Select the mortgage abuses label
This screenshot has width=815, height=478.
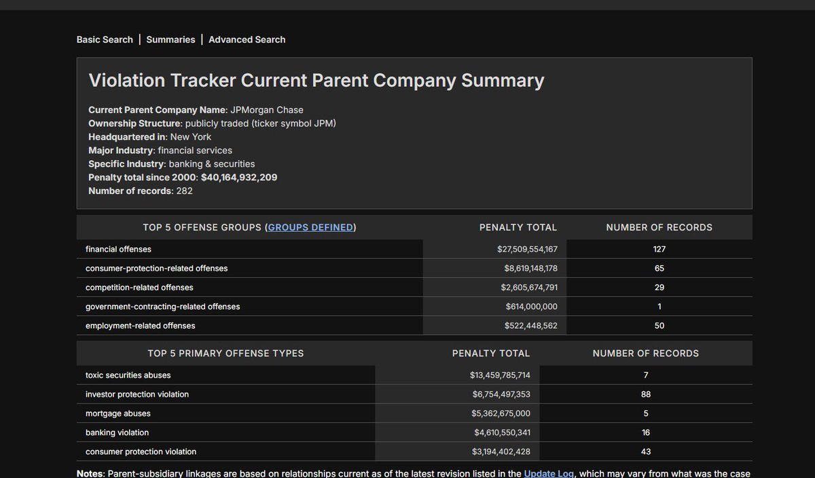(x=118, y=413)
